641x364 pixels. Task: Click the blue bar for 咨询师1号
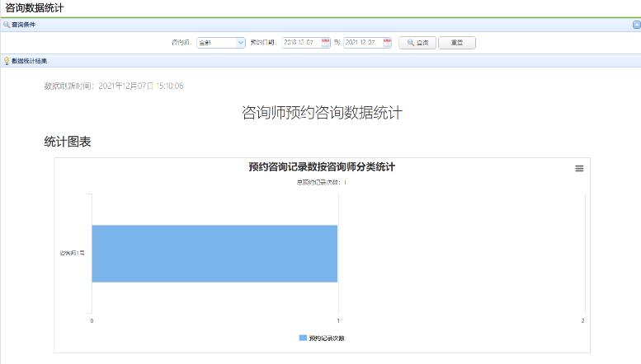click(214, 254)
